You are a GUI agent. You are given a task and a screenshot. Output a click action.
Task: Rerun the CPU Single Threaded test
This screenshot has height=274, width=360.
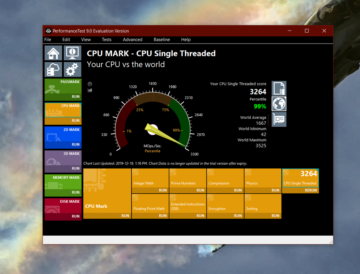point(300,190)
